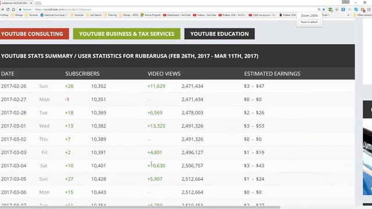Open a new tab button
Image resolution: width=372 pixels, height=209 pixels.
pos(38,3)
